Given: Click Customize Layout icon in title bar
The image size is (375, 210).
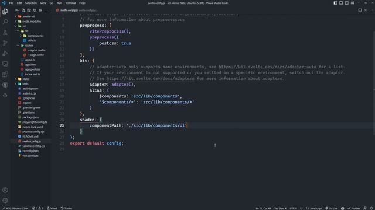Looking at the screenshot, I should [353, 3].
